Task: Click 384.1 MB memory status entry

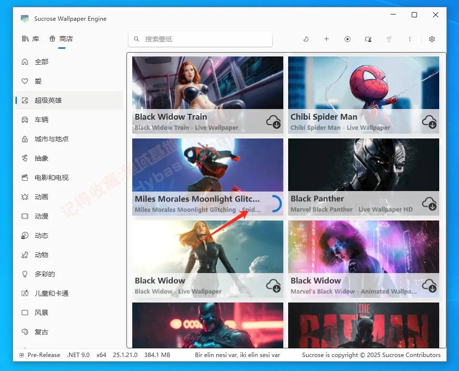Action: (x=157, y=355)
